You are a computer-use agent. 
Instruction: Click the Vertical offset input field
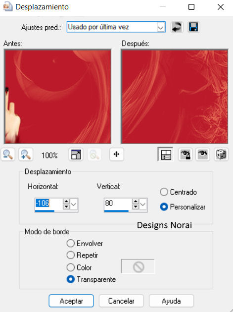118,204
